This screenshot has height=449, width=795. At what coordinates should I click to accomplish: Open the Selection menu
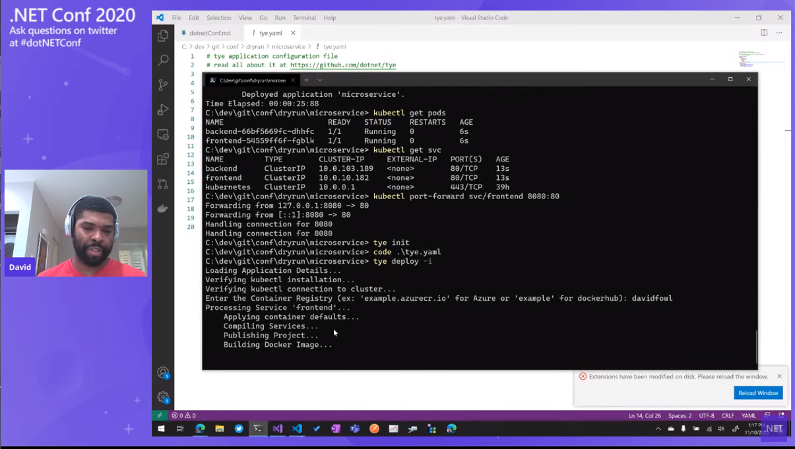218,18
